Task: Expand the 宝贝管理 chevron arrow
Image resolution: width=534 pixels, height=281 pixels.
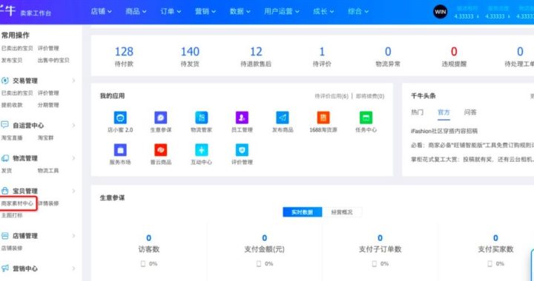Action: pyautogui.click(x=73, y=191)
